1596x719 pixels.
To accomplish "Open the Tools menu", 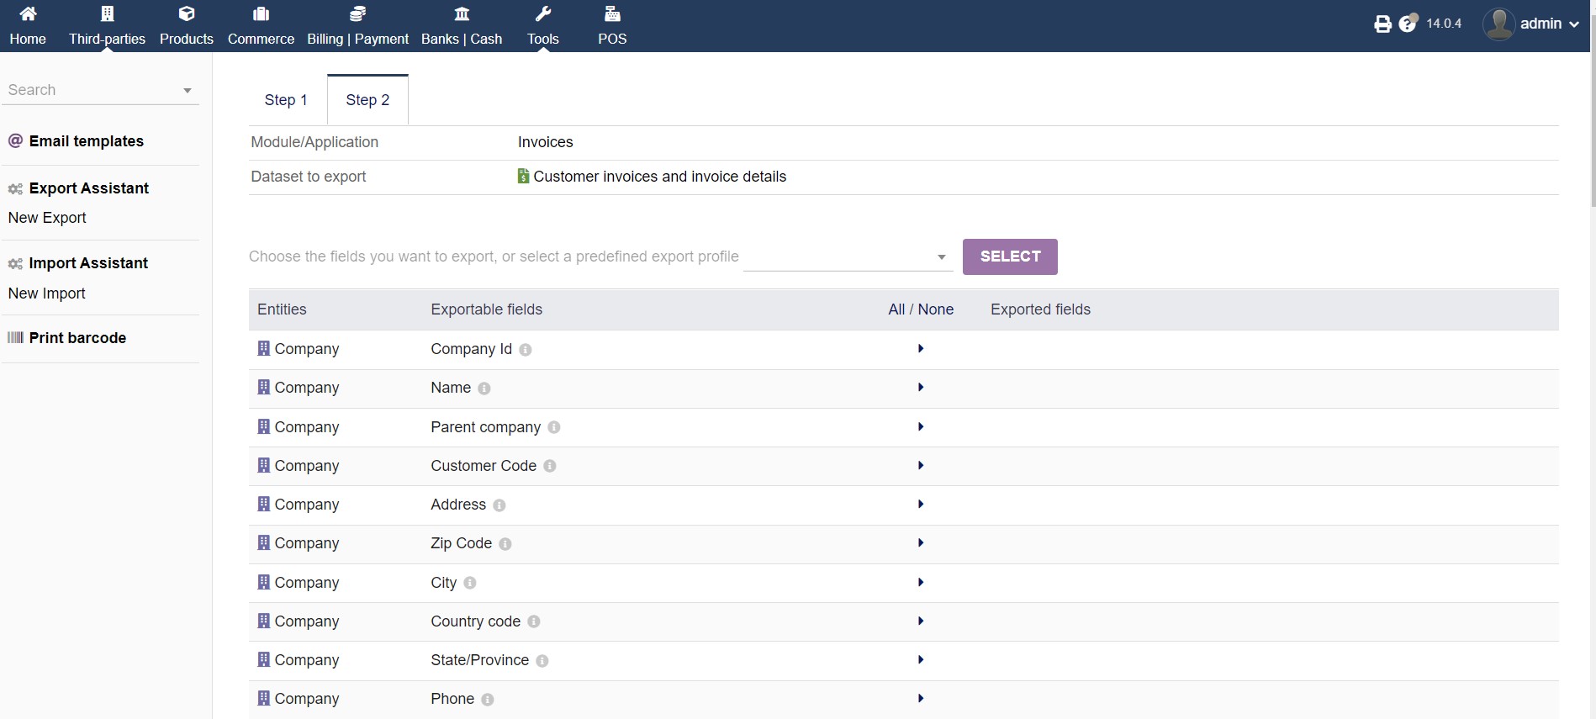I will (542, 25).
